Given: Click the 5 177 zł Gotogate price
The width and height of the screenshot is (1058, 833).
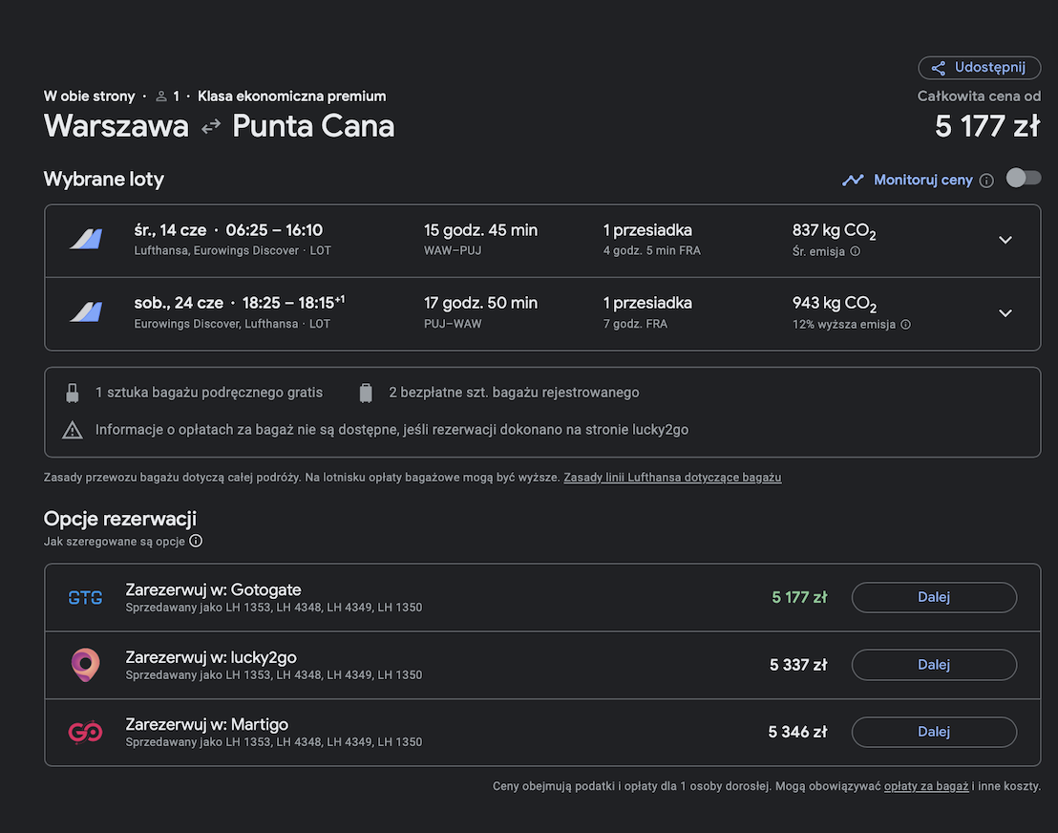Looking at the screenshot, I should 799,597.
